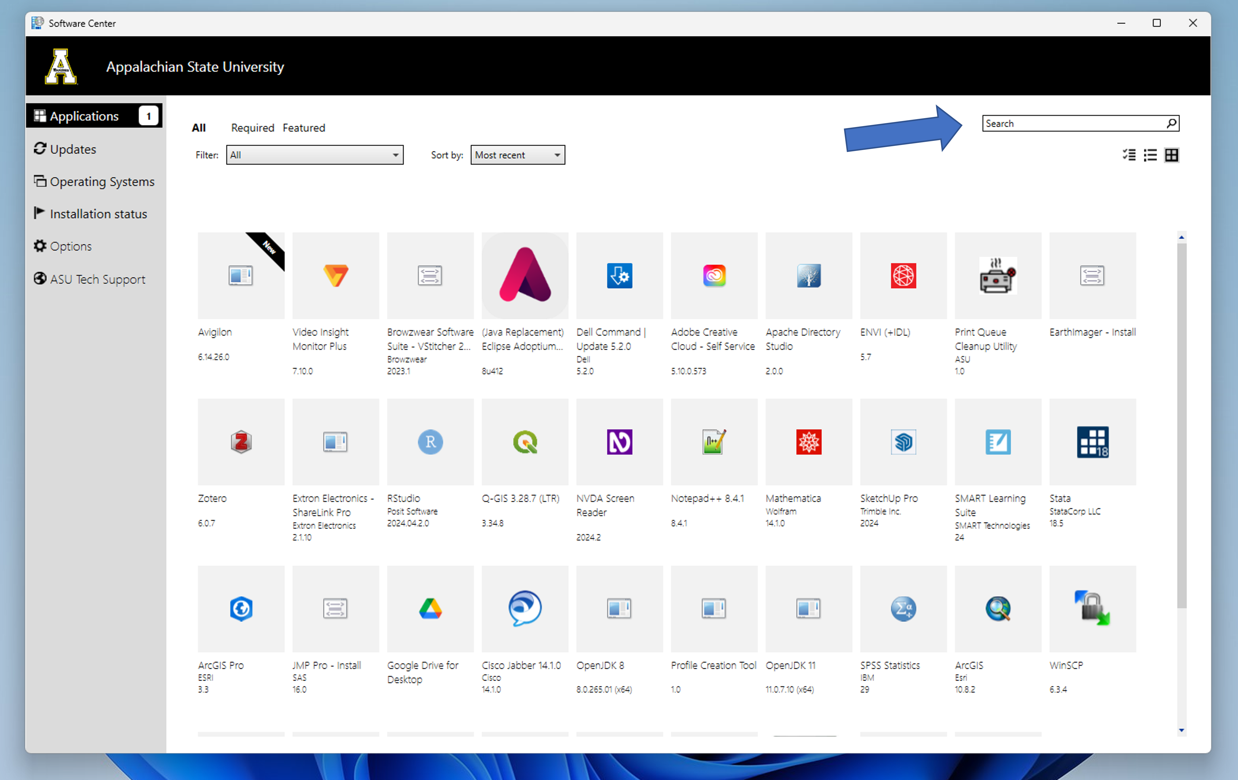Click the WinSCP app name text

click(x=1066, y=665)
